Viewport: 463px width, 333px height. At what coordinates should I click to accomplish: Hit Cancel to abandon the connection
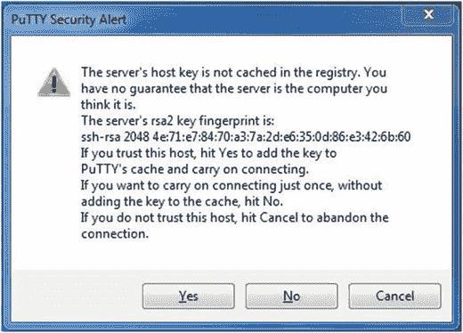pyautogui.click(x=394, y=296)
